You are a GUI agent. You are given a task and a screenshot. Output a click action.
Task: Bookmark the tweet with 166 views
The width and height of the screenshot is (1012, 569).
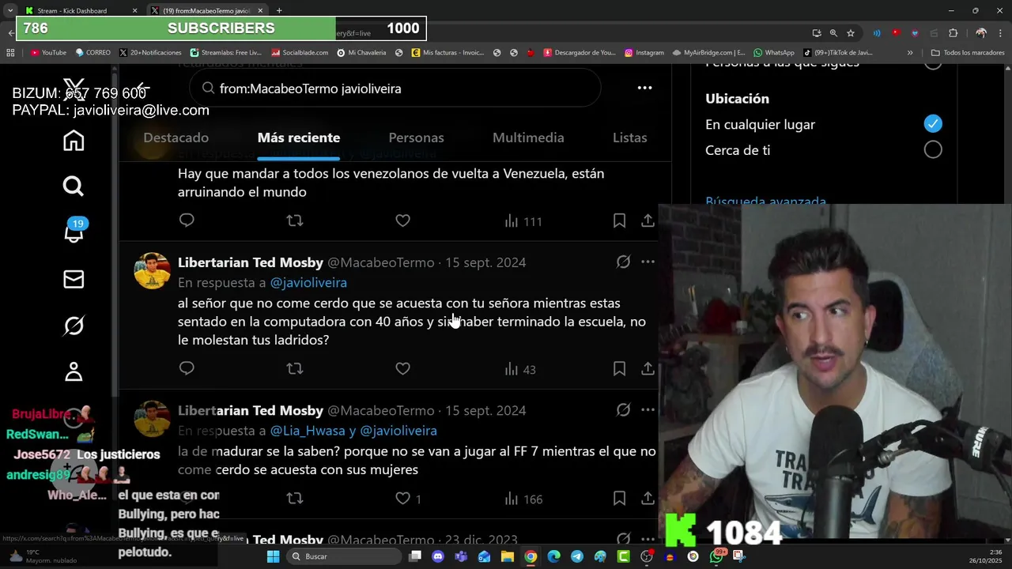pos(619,499)
